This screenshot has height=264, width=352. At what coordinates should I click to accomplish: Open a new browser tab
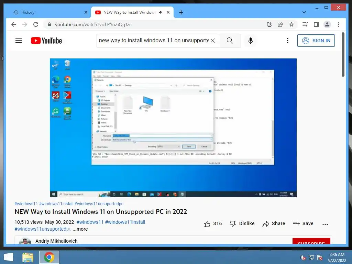coord(181,12)
